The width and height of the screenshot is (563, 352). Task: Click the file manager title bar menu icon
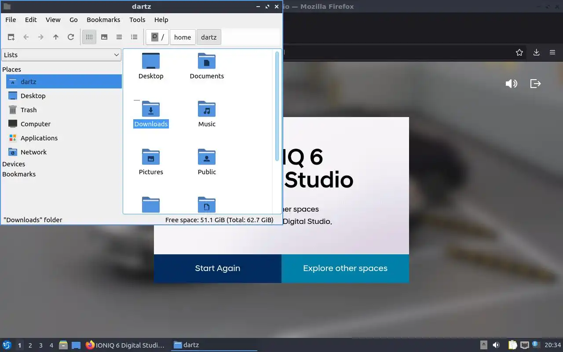[x=7, y=7]
